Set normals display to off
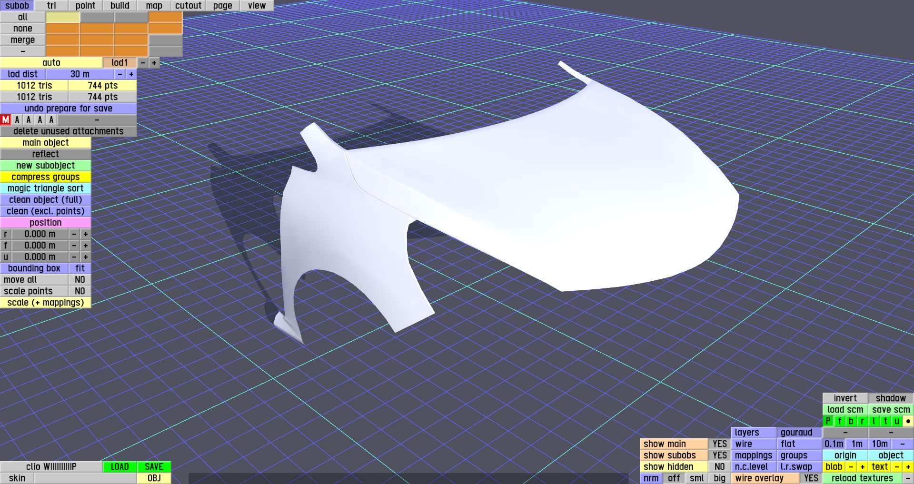This screenshot has height=484, width=914. (x=674, y=478)
